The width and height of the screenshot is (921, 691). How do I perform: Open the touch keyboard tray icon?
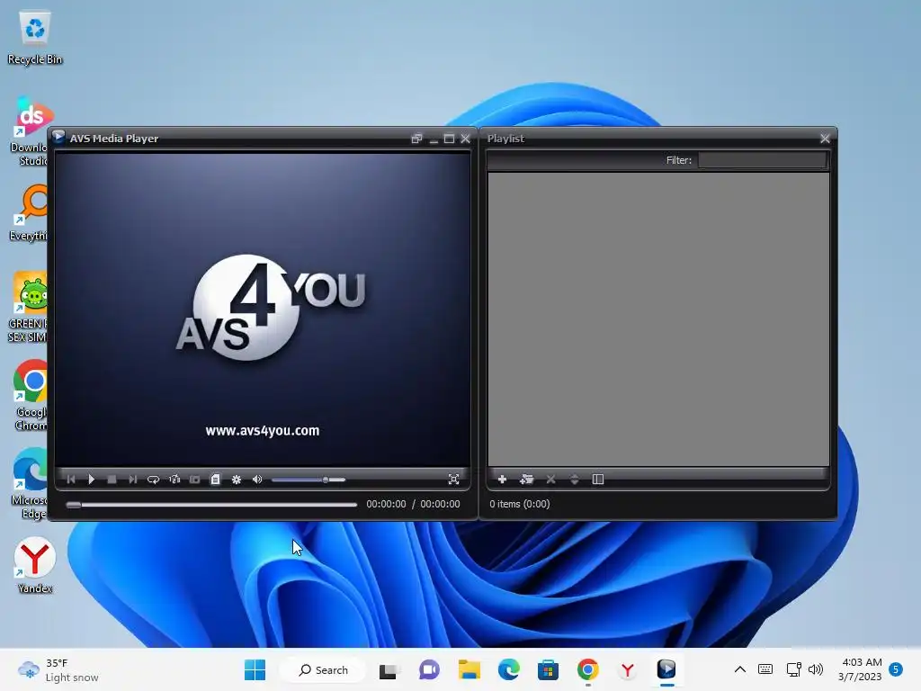click(x=765, y=669)
